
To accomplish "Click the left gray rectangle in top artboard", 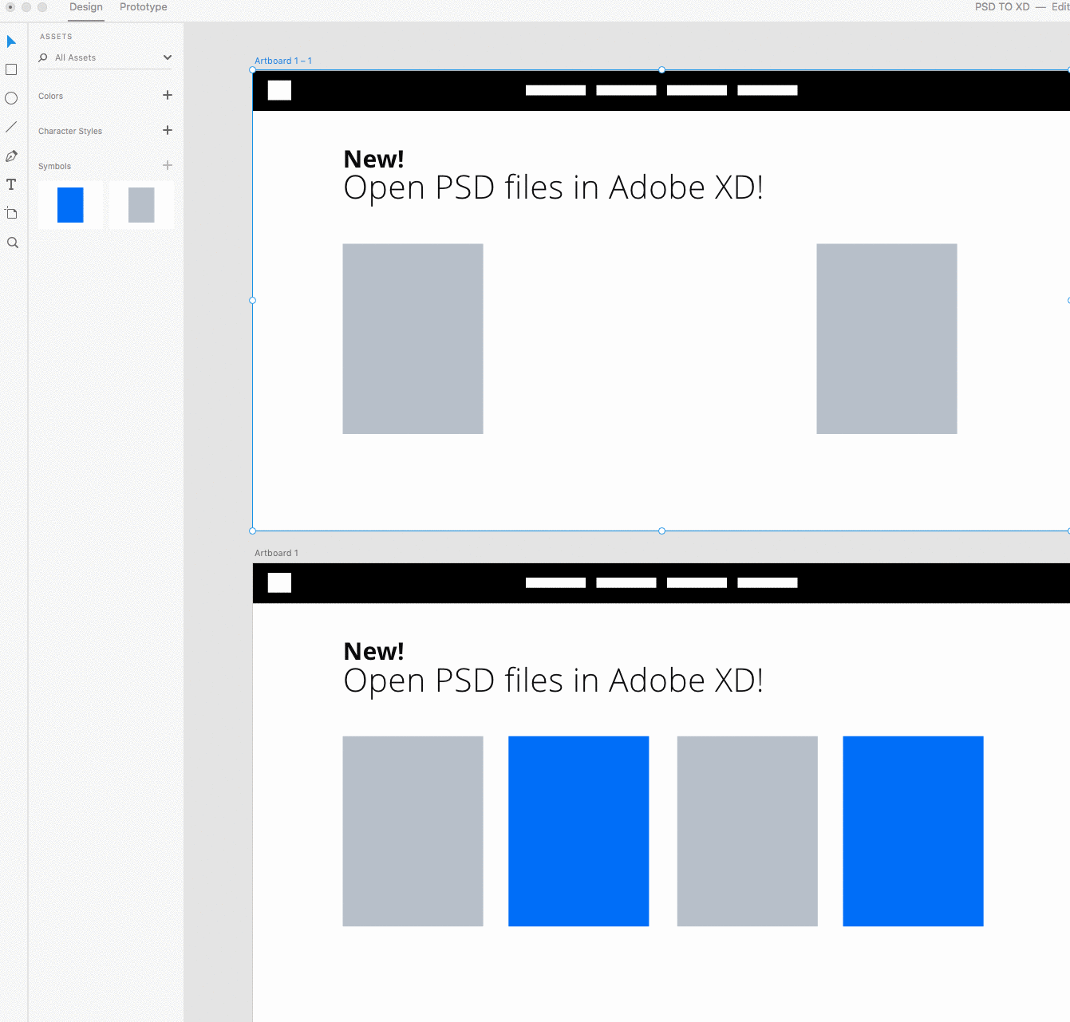I will pyautogui.click(x=413, y=339).
